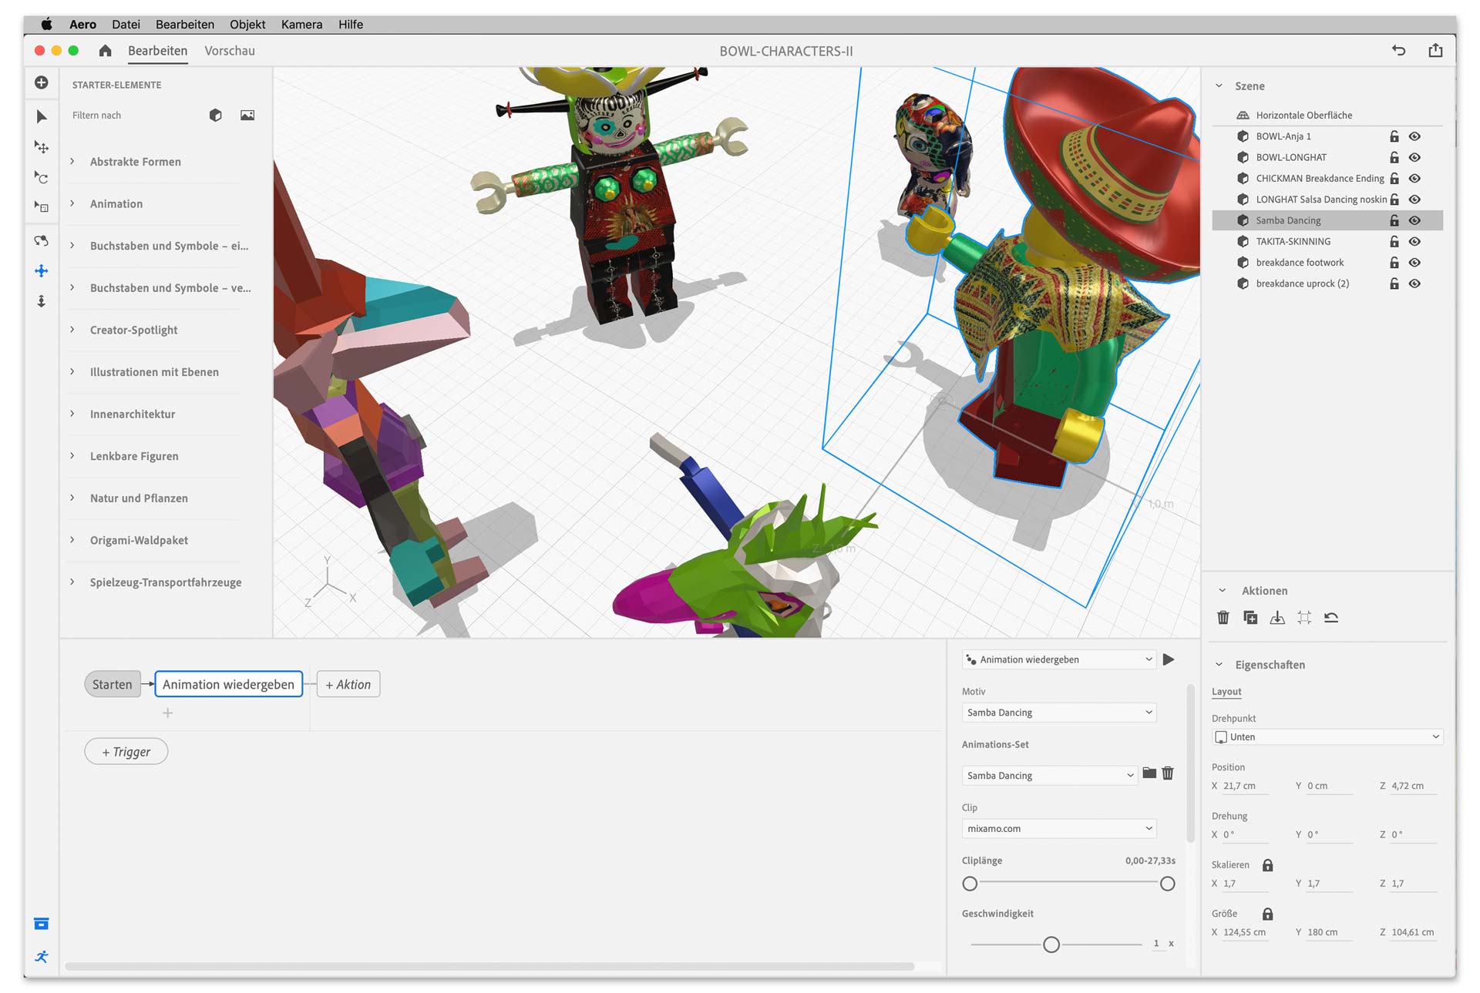Click the add content plus icon
Viewport: 1480px width, 993px height.
(42, 82)
